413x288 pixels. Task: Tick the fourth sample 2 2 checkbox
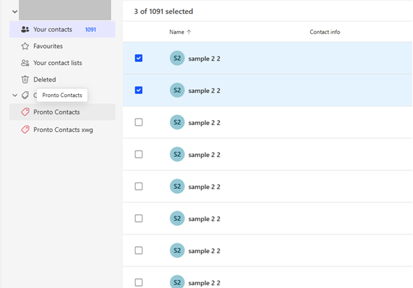coord(138,154)
